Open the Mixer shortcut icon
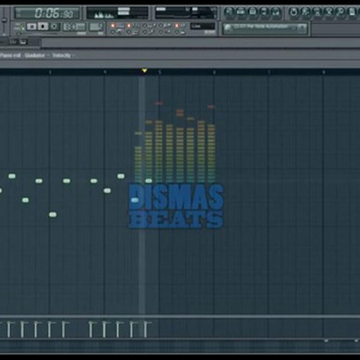Image resolution: width=360 pixels, height=360 pixels. coord(276,12)
